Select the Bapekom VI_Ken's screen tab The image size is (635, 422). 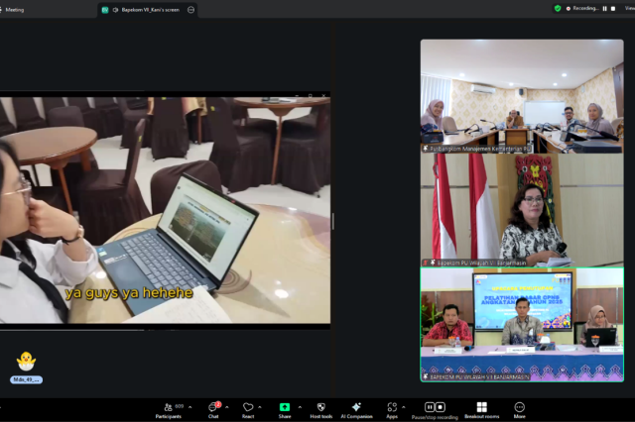pyautogui.click(x=147, y=9)
